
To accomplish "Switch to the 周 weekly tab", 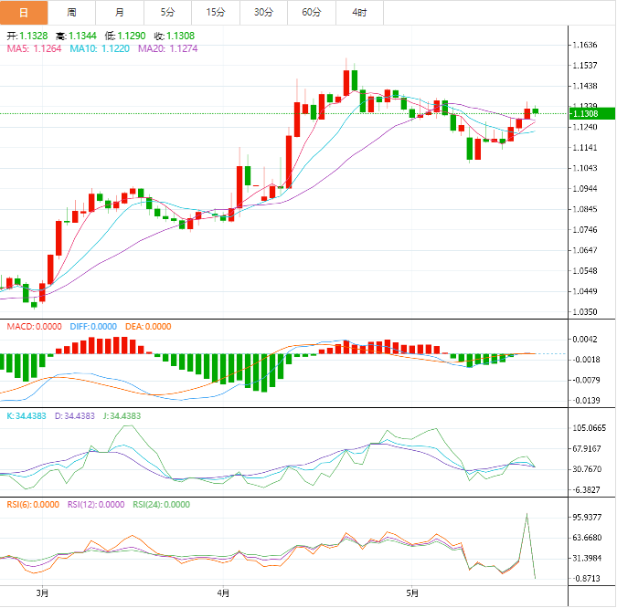I will pos(71,12).
